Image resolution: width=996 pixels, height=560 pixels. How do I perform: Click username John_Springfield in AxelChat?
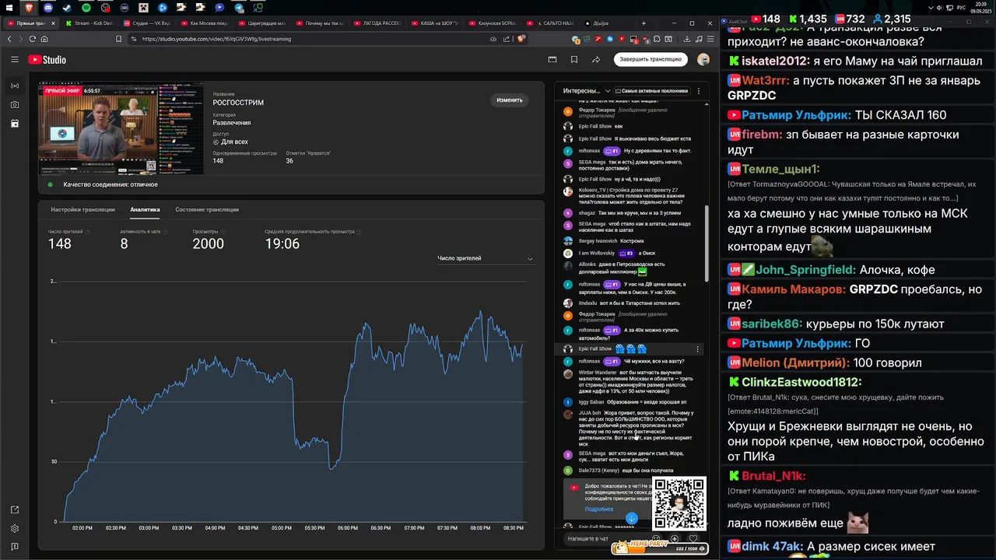[806, 270]
